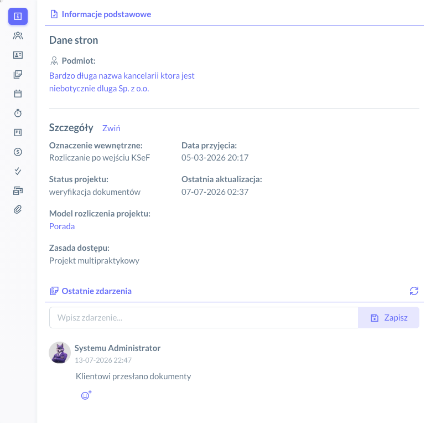431x423 pixels.
Task: Open the paperclip attachments sidebar icon
Action: click(18, 210)
